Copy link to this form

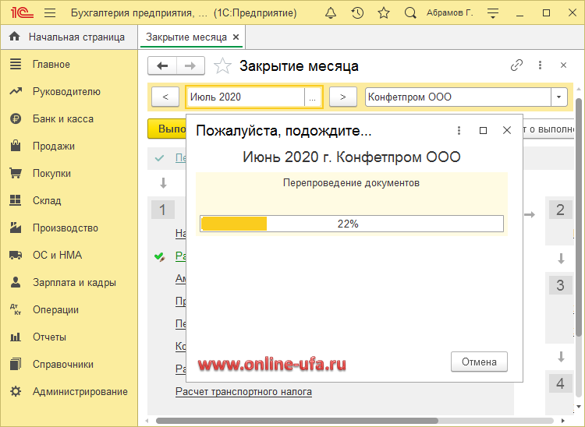point(516,65)
